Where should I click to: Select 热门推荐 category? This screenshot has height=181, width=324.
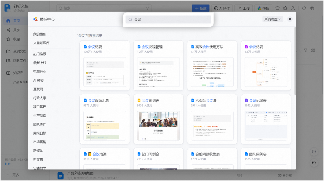click(x=40, y=54)
